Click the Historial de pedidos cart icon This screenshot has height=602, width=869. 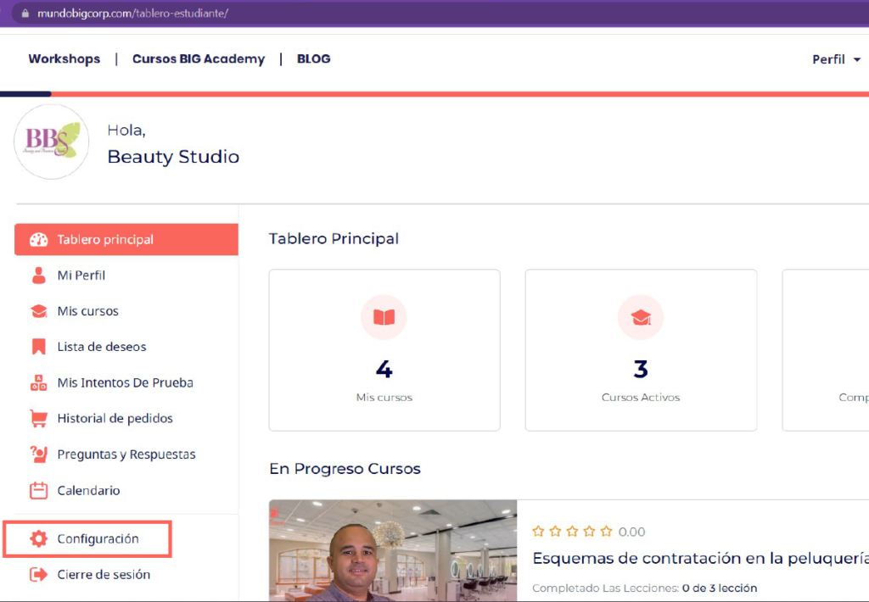click(x=39, y=419)
